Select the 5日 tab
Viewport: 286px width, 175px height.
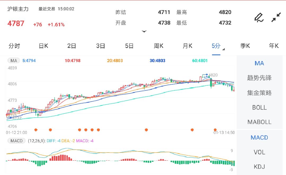coord(129,46)
